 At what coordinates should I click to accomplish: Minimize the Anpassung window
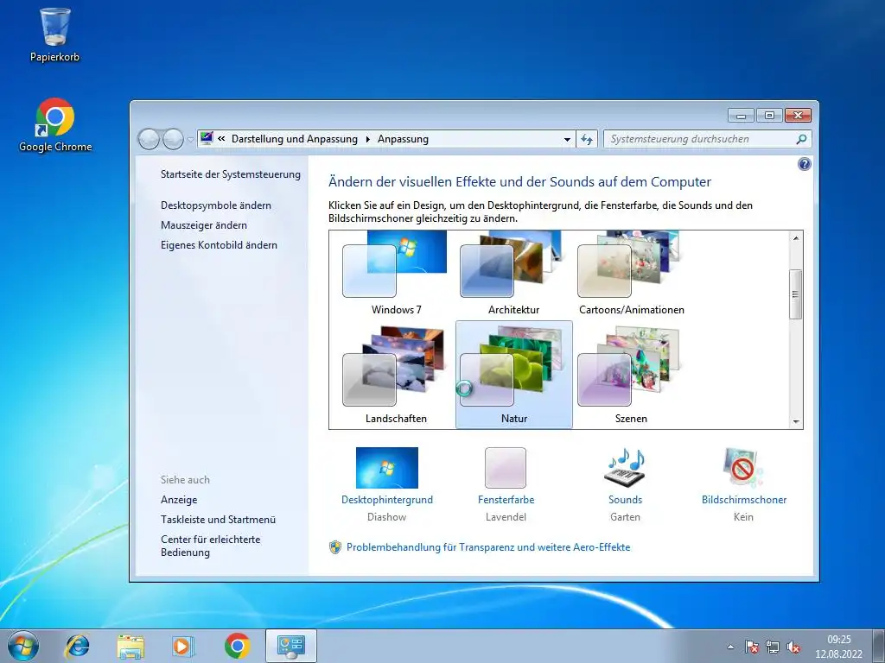click(741, 116)
